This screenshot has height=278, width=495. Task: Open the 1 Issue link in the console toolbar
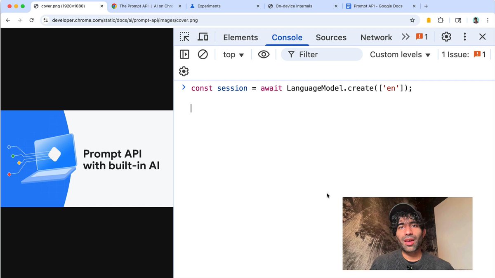[464, 54]
